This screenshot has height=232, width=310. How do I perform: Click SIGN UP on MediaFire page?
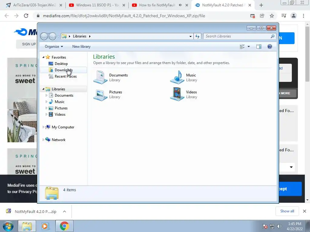(29, 44)
